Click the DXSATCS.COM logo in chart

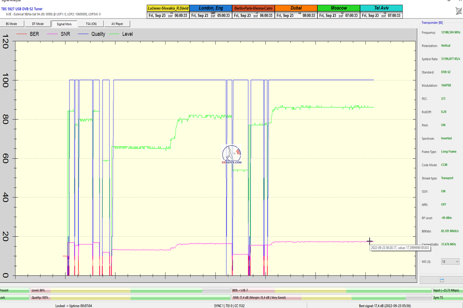232,155
